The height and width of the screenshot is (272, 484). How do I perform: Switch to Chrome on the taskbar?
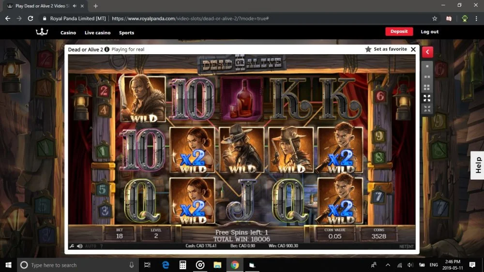tap(235, 265)
